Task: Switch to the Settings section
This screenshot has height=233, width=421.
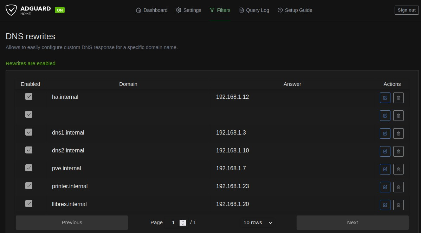Action: (x=188, y=10)
